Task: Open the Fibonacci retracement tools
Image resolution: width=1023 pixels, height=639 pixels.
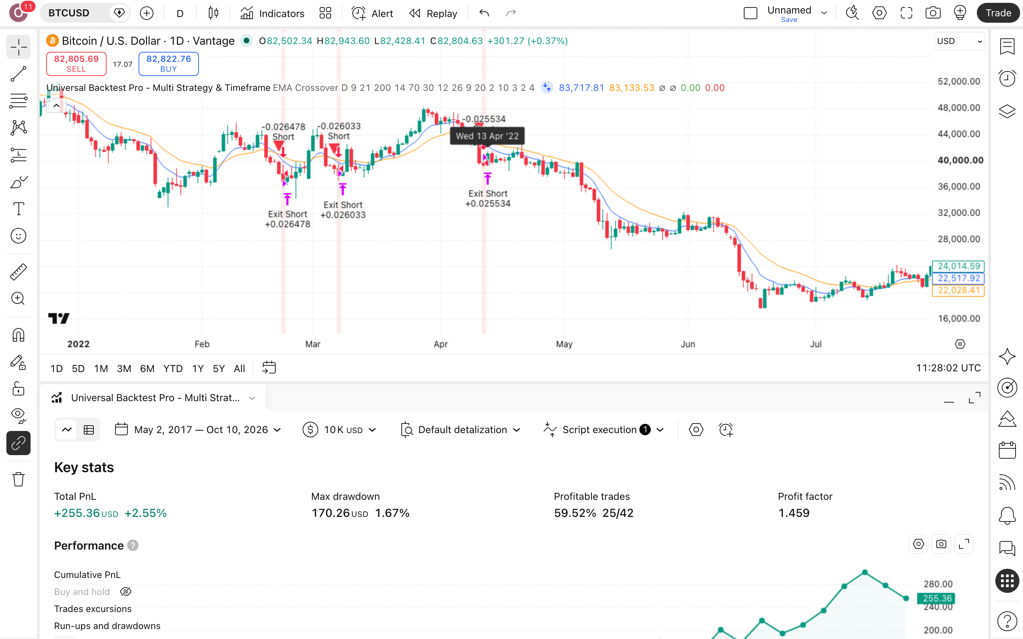Action: [x=18, y=101]
